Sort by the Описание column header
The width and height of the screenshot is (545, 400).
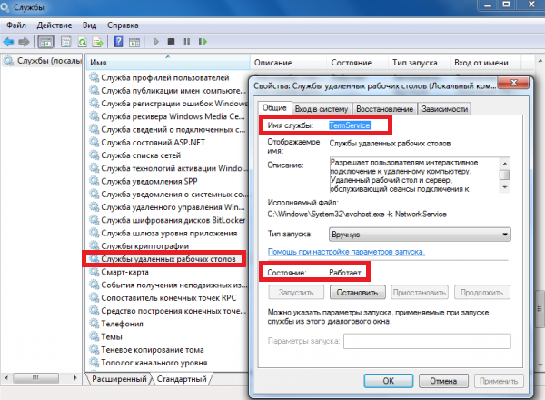point(288,63)
